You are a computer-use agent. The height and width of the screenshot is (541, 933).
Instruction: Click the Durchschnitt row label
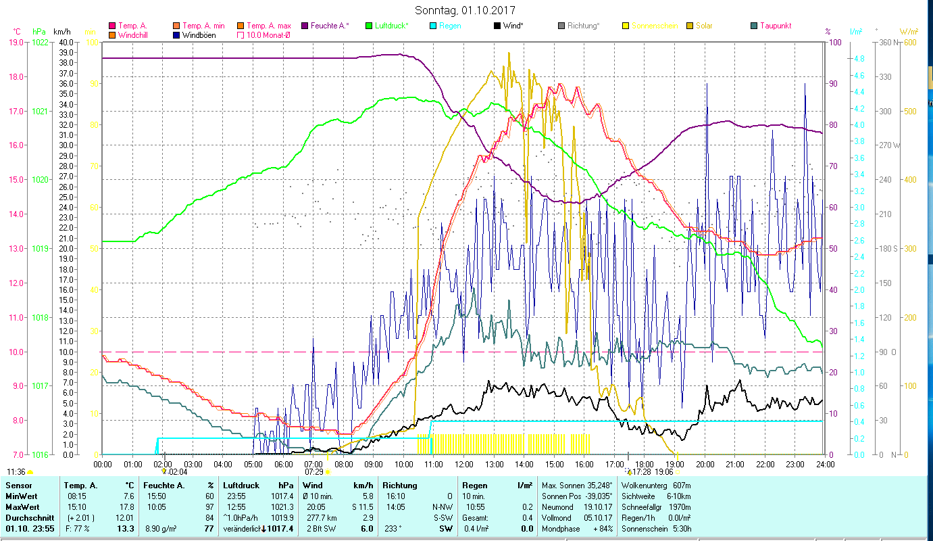[x=27, y=517]
